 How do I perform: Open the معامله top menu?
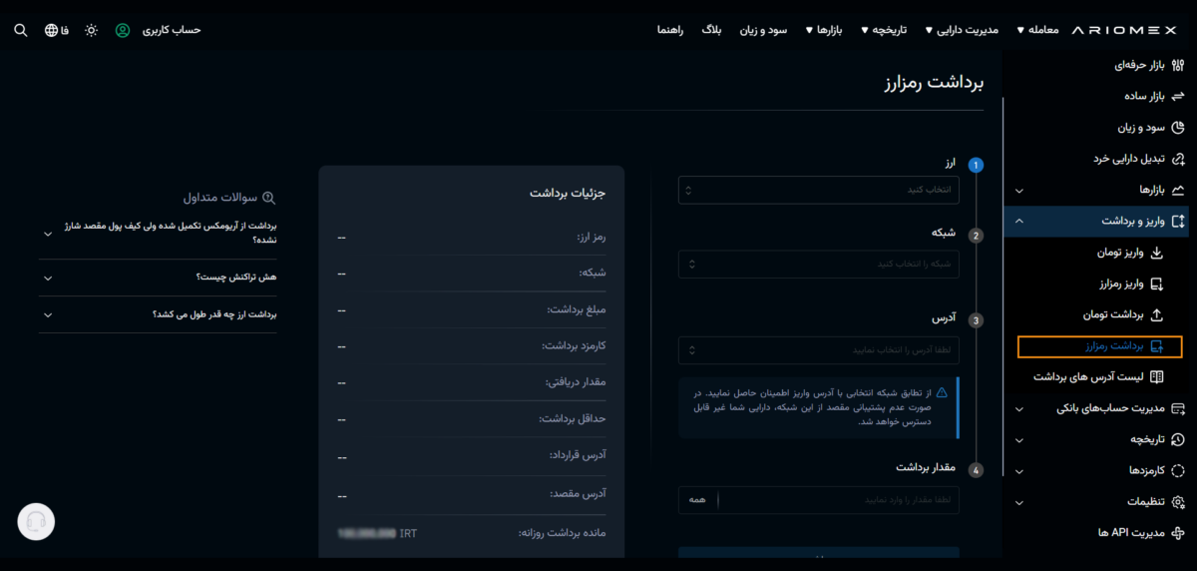coord(1039,30)
